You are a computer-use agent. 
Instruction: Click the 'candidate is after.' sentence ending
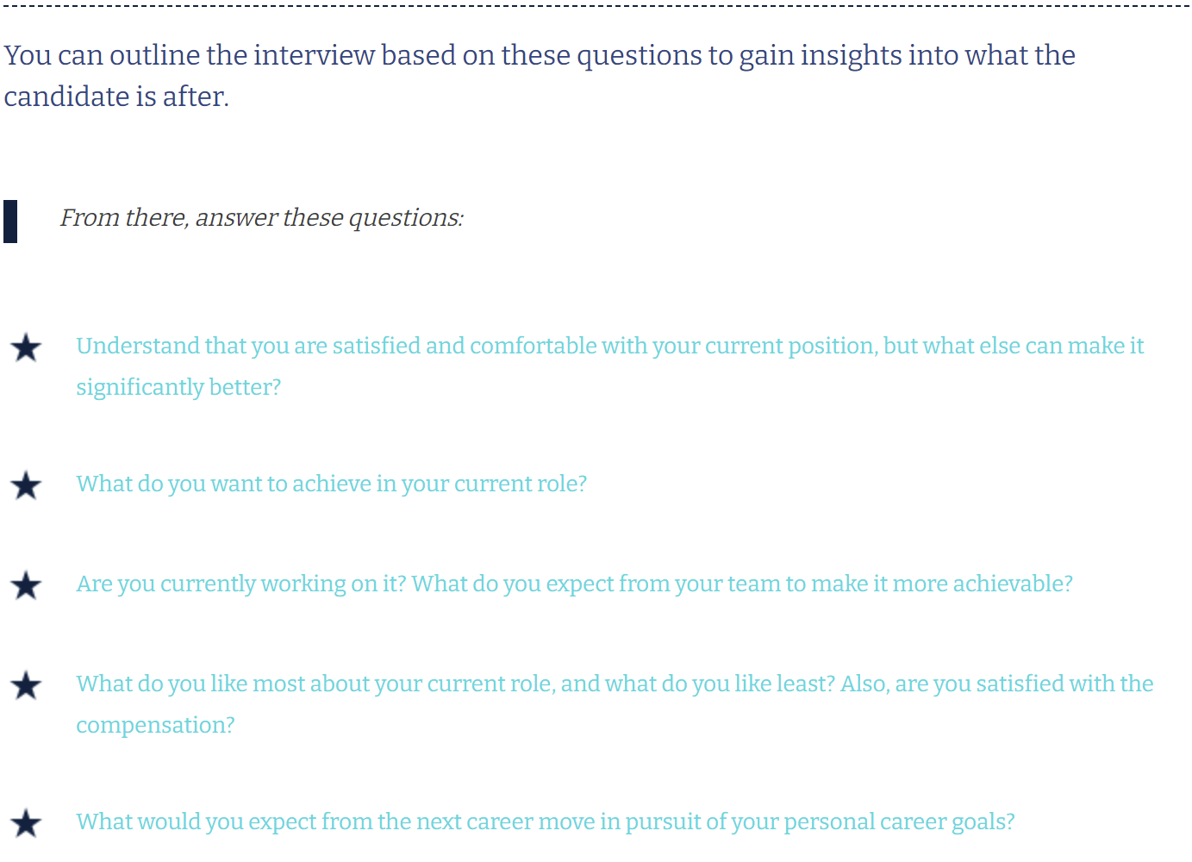116,97
